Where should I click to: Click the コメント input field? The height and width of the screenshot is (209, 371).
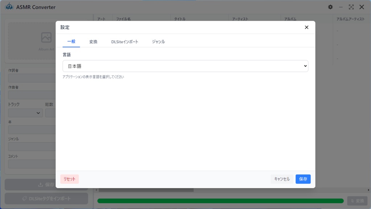32,164
